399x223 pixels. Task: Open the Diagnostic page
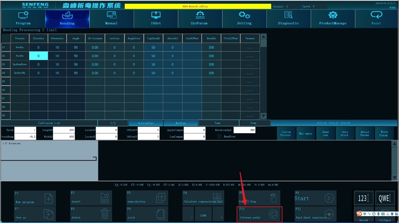click(288, 19)
